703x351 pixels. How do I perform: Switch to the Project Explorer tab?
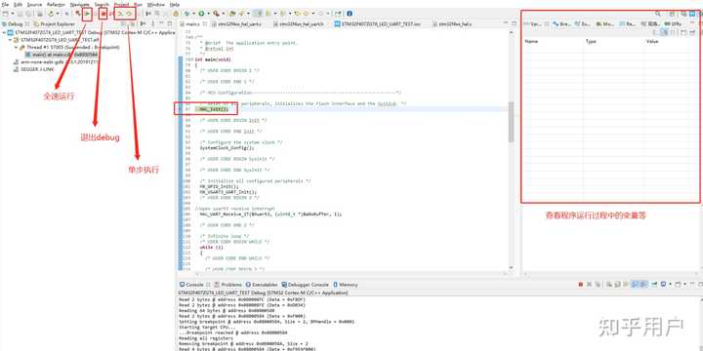point(55,23)
